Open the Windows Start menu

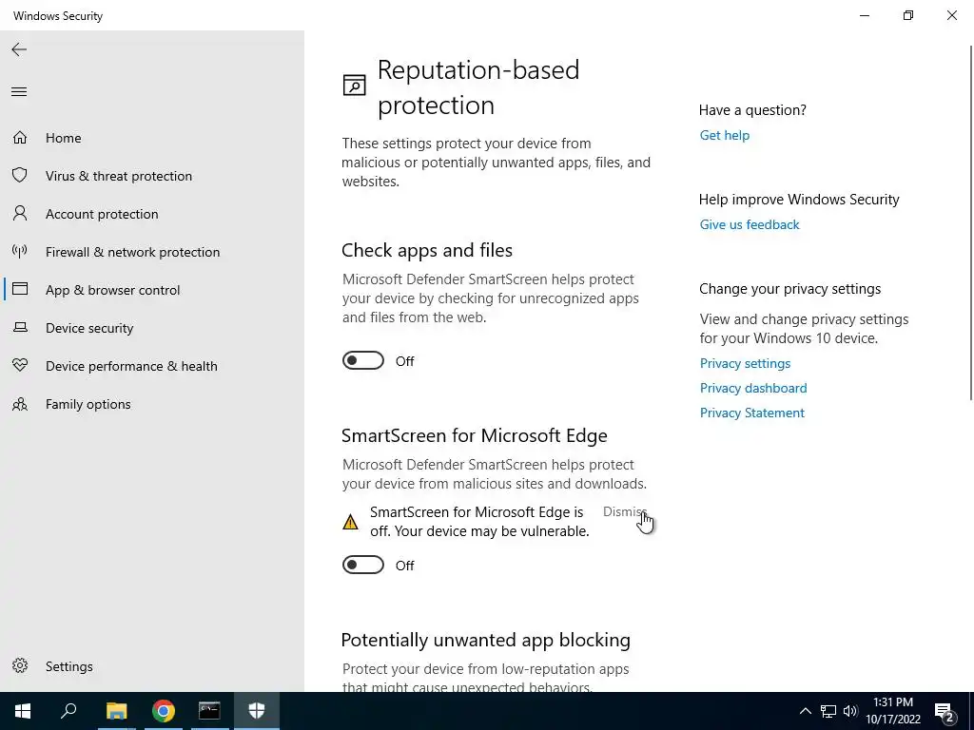tap(23, 711)
